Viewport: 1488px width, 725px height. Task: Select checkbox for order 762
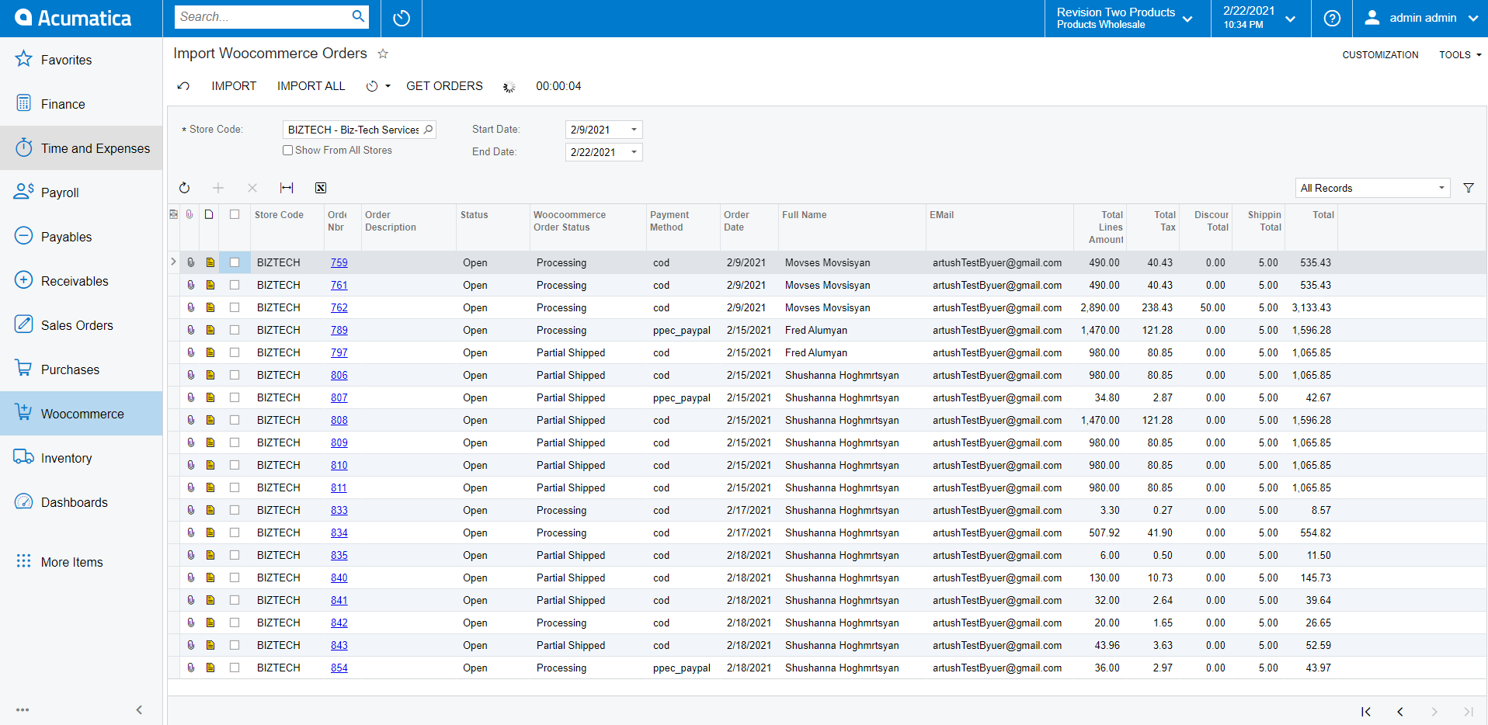(x=235, y=307)
